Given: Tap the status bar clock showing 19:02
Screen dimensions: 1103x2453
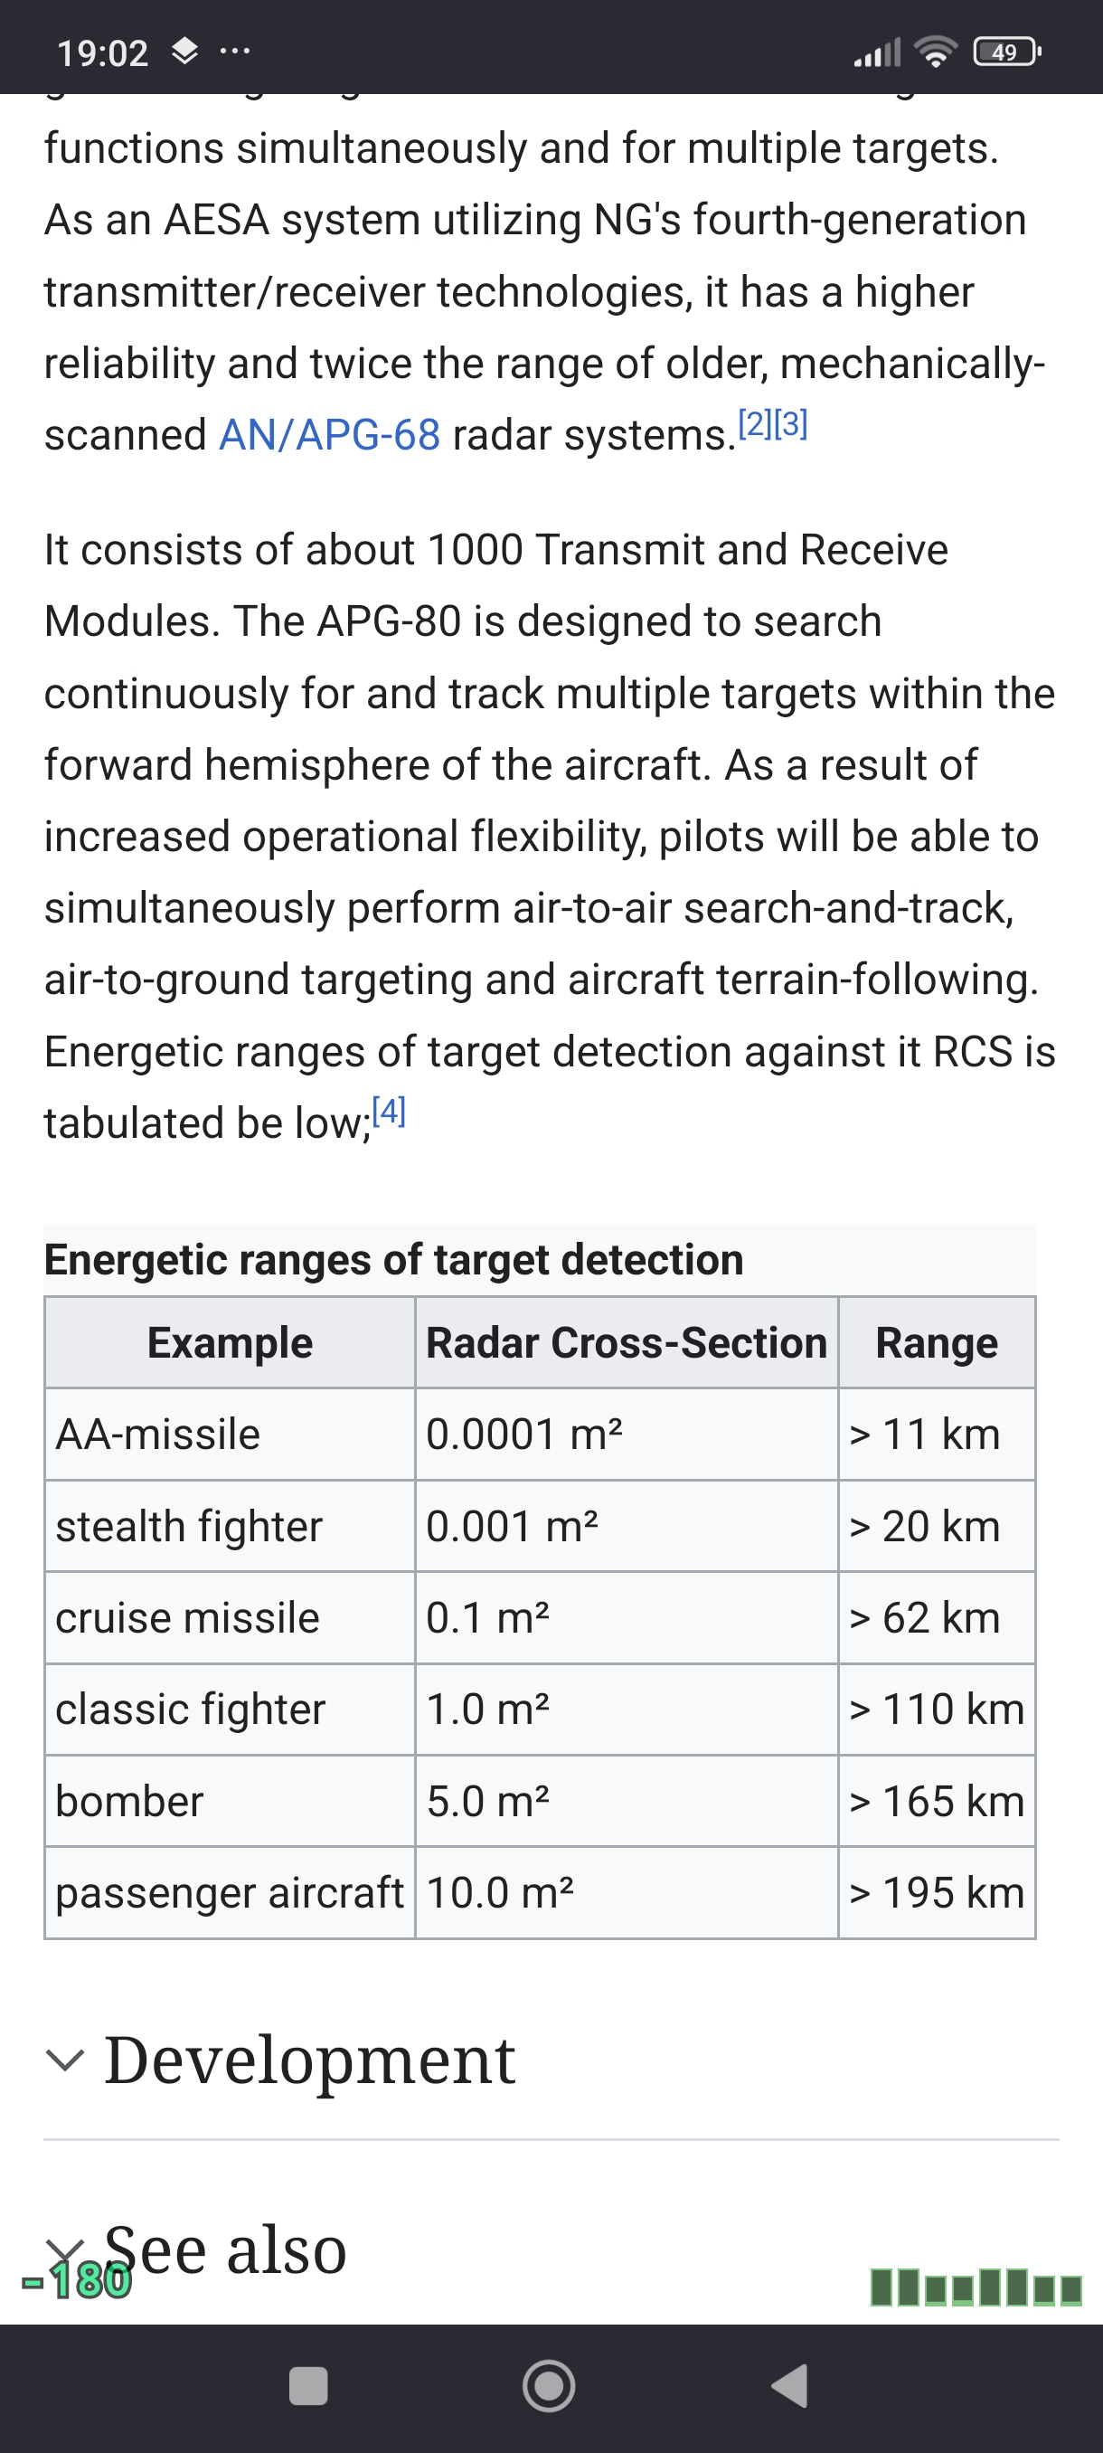Looking at the screenshot, I should pyautogui.click(x=103, y=53).
